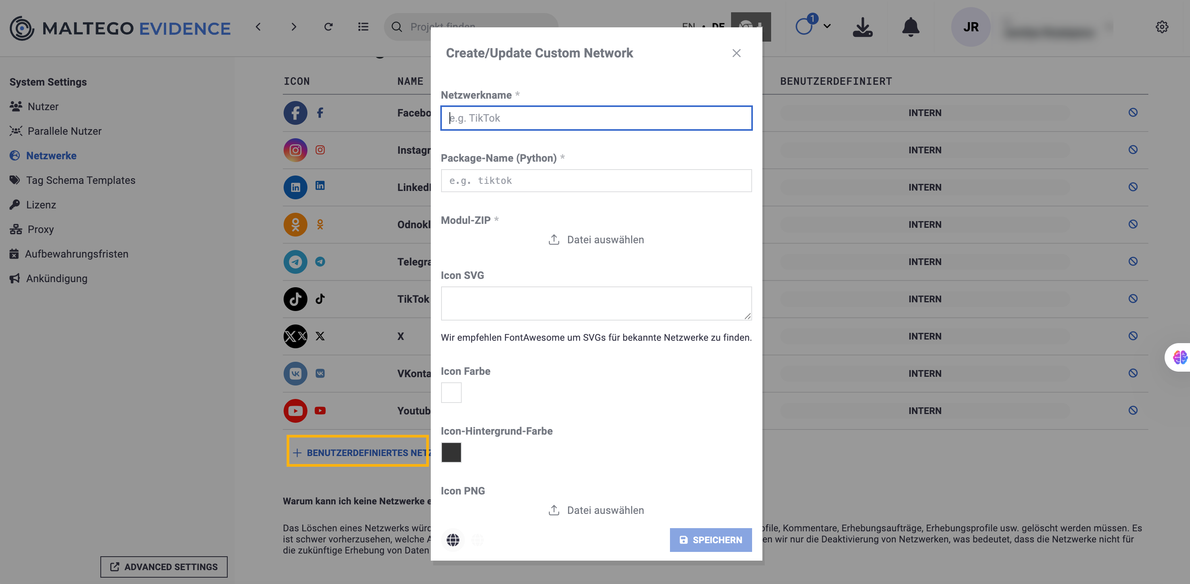Viewport: 1190px width, 584px height.
Task: Disable the TikTok network
Action: [x=1133, y=299]
